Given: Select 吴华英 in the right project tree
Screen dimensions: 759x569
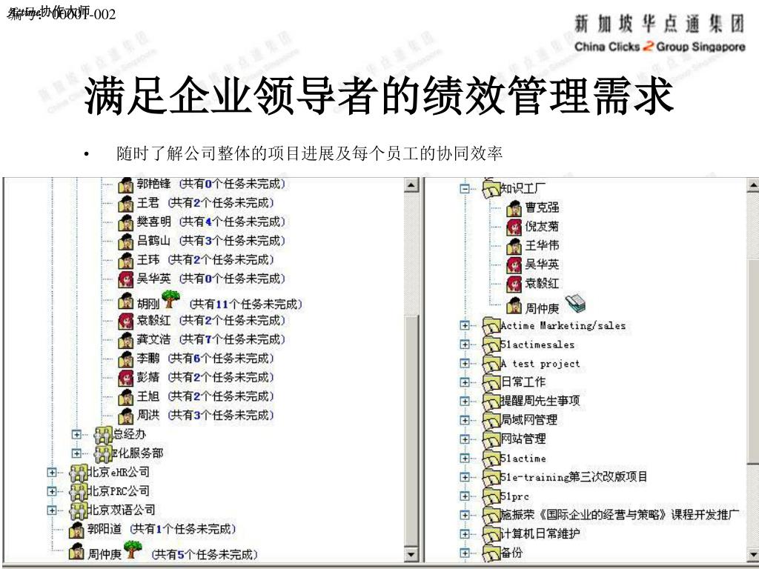Looking at the screenshot, I should [542, 264].
